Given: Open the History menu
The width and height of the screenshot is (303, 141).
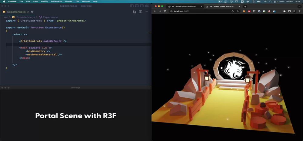Looking at the screenshot, I should pyautogui.click(x=44, y=2).
